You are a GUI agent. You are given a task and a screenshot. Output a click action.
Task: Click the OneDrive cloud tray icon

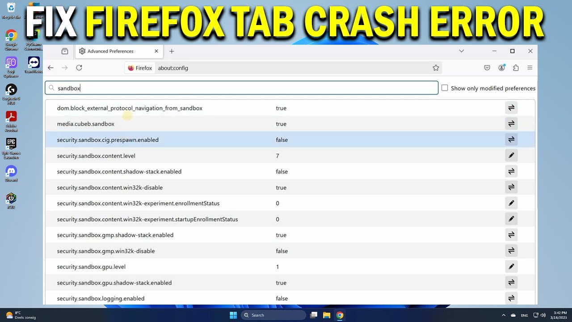point(513,315)
